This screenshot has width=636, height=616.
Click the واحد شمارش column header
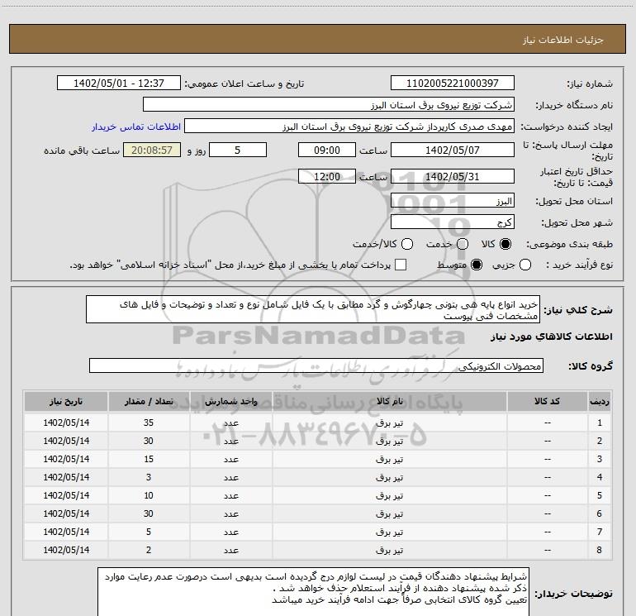231,402
